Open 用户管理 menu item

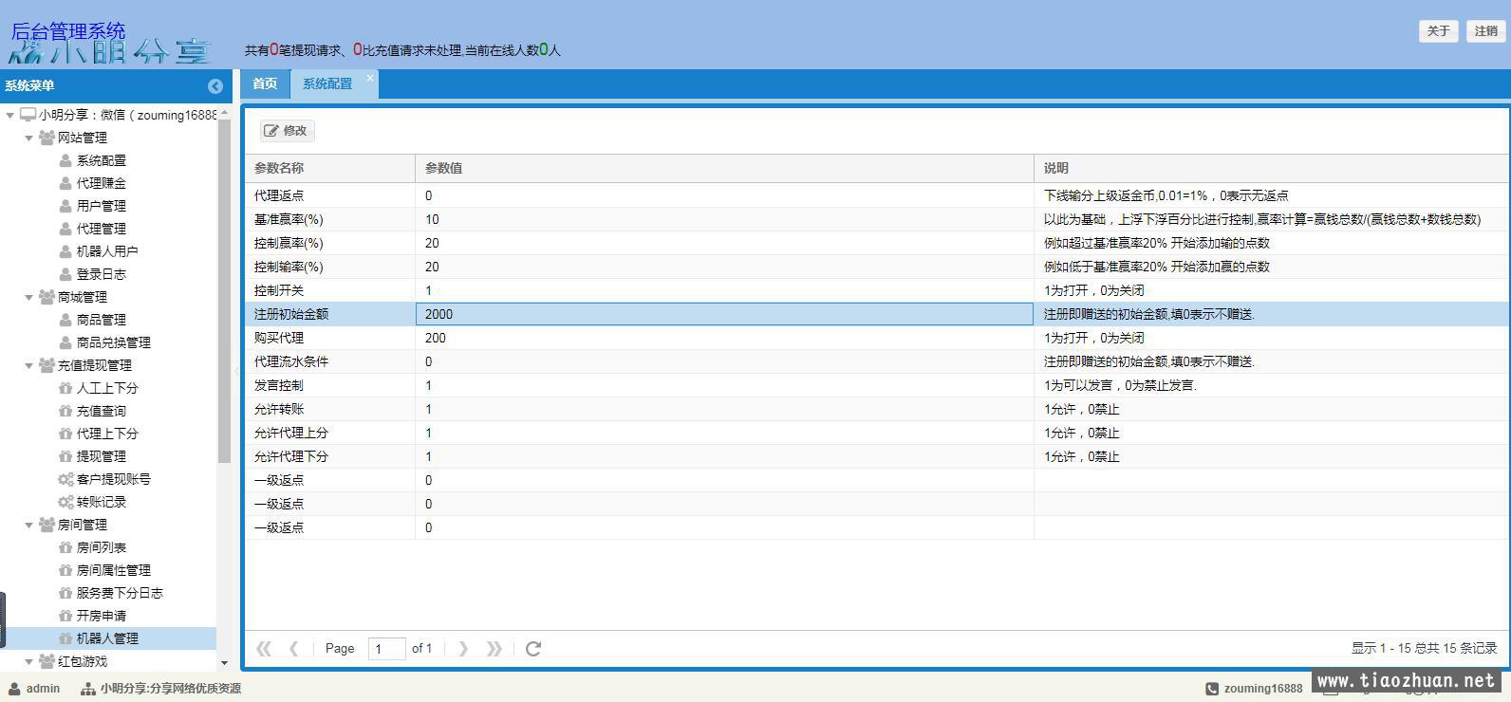[x=101, y=206]
